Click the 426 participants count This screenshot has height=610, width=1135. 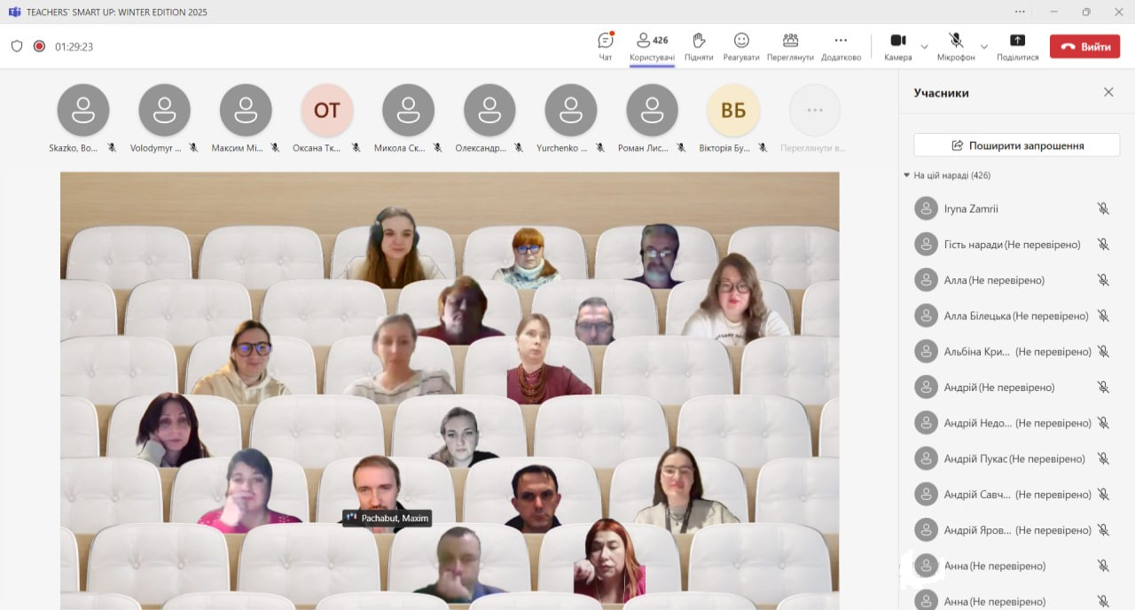point(661,40)
